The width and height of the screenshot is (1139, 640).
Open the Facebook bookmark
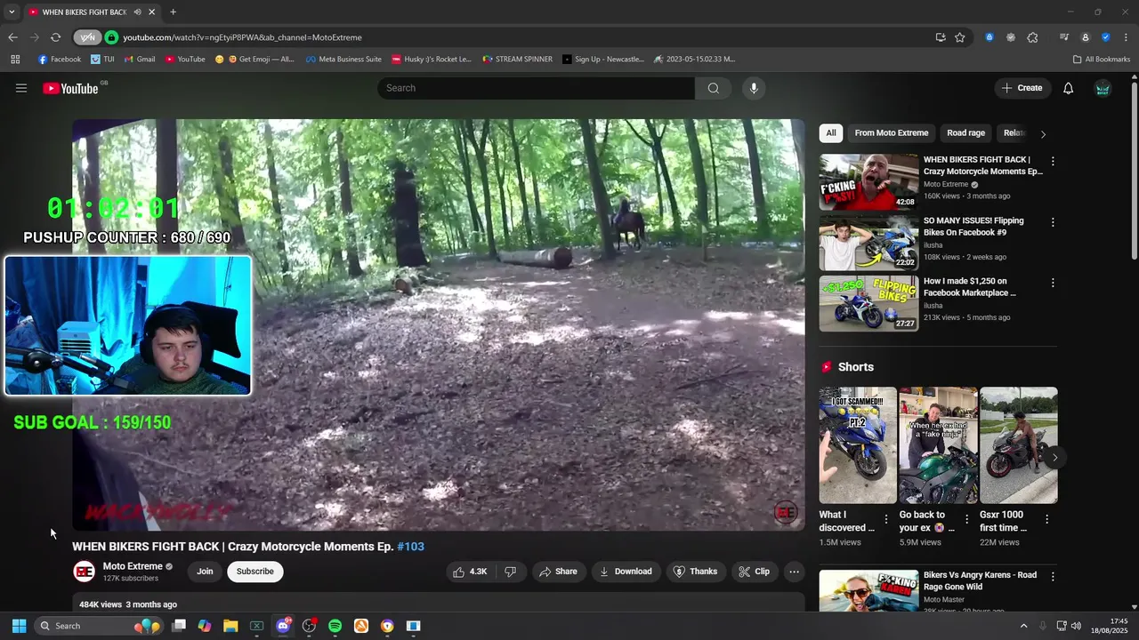(60, 60)
